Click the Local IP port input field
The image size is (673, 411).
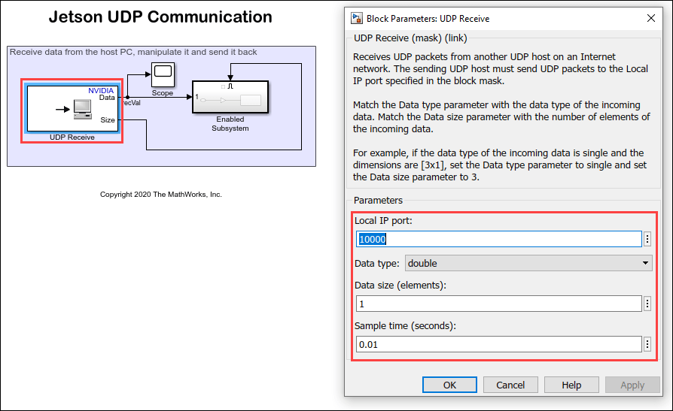coord(498,239)
